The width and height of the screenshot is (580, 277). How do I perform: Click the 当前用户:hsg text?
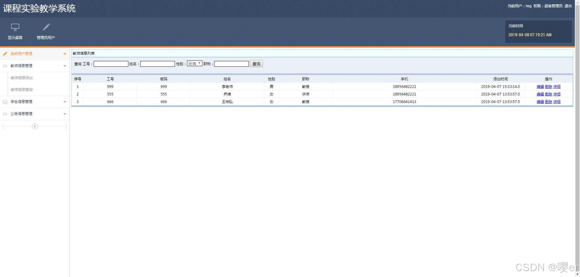click(x=520, y=6)
